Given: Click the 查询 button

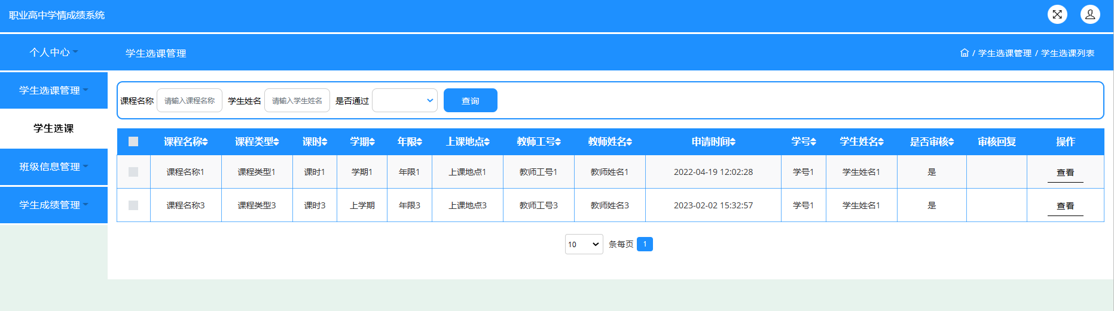Looking at the screenshot, I should pyautogui.click(x=470, y=100).
